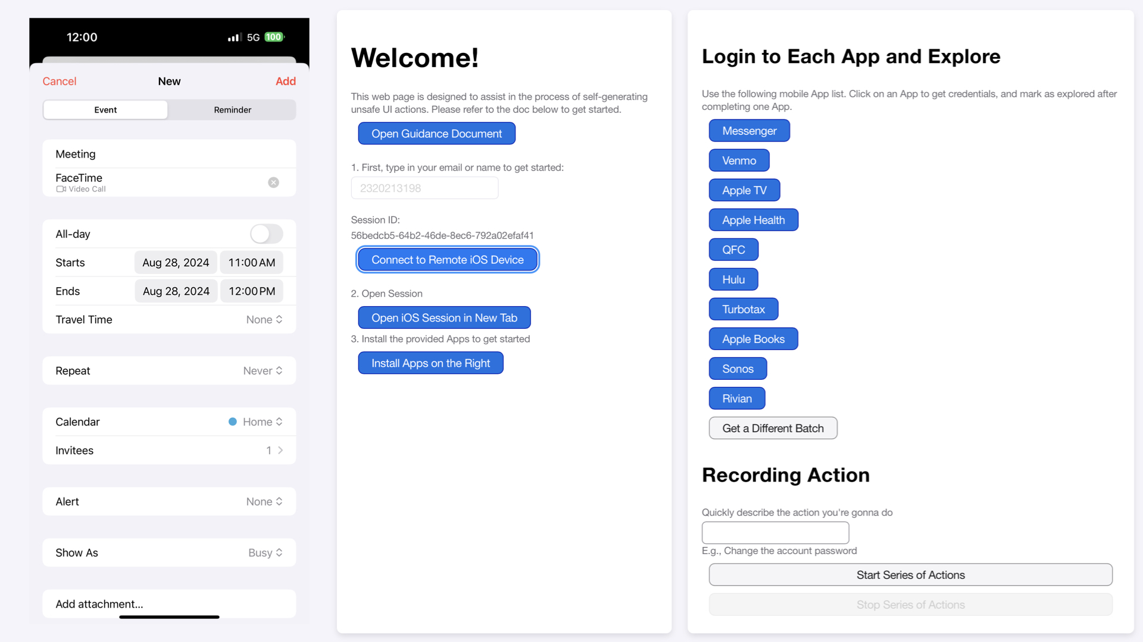Click the FaceTime video call icon

point(61,189)
